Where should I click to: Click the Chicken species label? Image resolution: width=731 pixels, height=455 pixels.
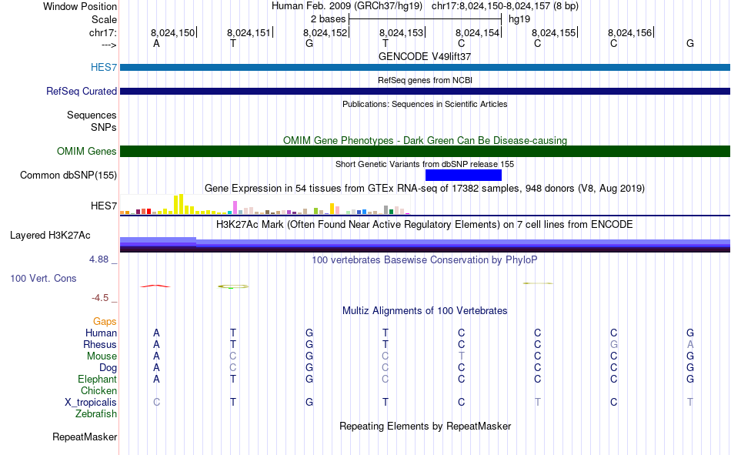[x=98, y=390]
